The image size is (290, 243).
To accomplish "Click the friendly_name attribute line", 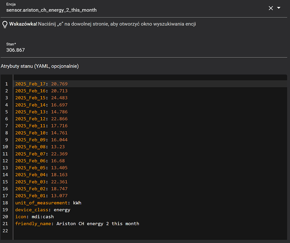I will click(x=77, y=224).
